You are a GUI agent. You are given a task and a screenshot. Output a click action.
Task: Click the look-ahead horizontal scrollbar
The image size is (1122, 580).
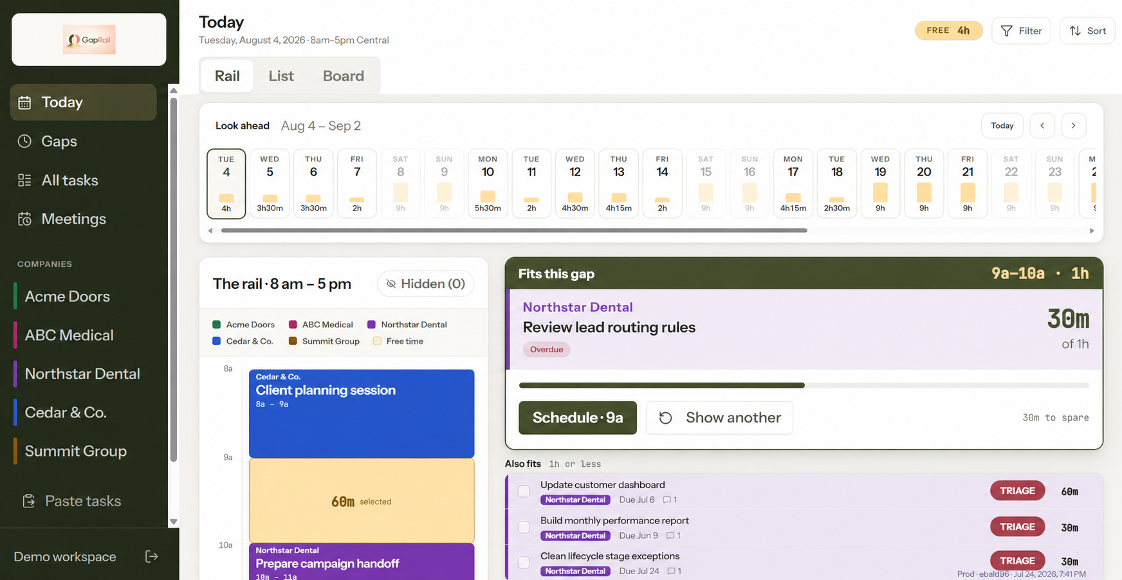pos(514,230)
